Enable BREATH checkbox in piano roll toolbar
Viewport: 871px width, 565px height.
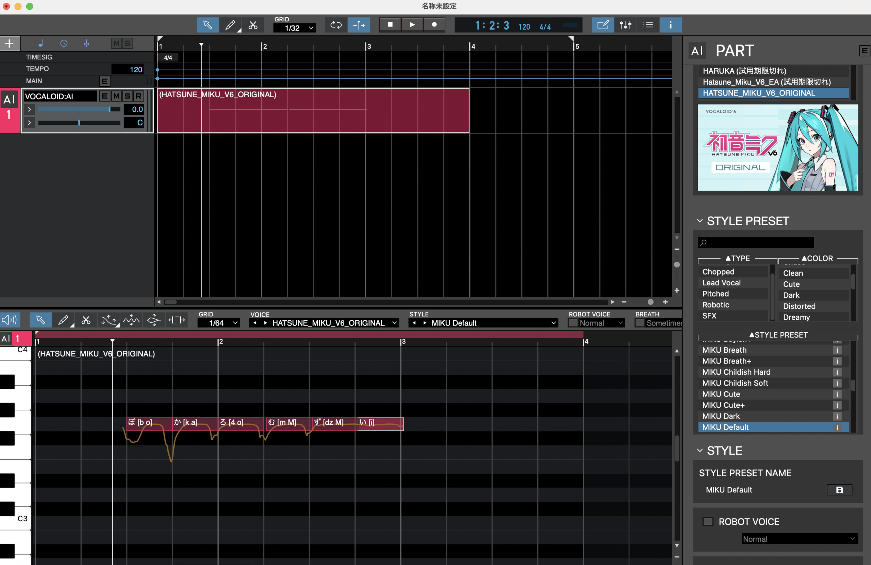point(640,323)
